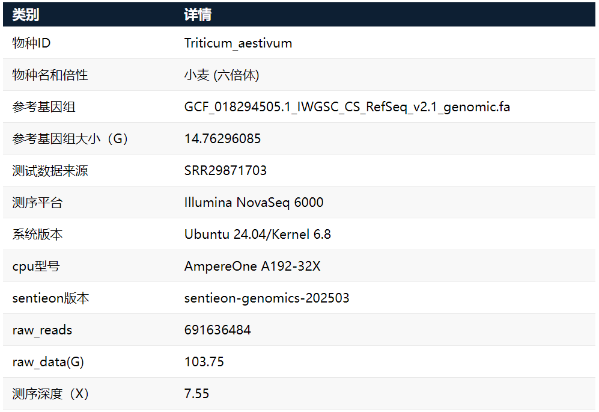Image resolution: width=599 pixels, height=412 pixels.
Task: Select the Illumina NovaSeq 6000 cell
Action: (254, 203)
